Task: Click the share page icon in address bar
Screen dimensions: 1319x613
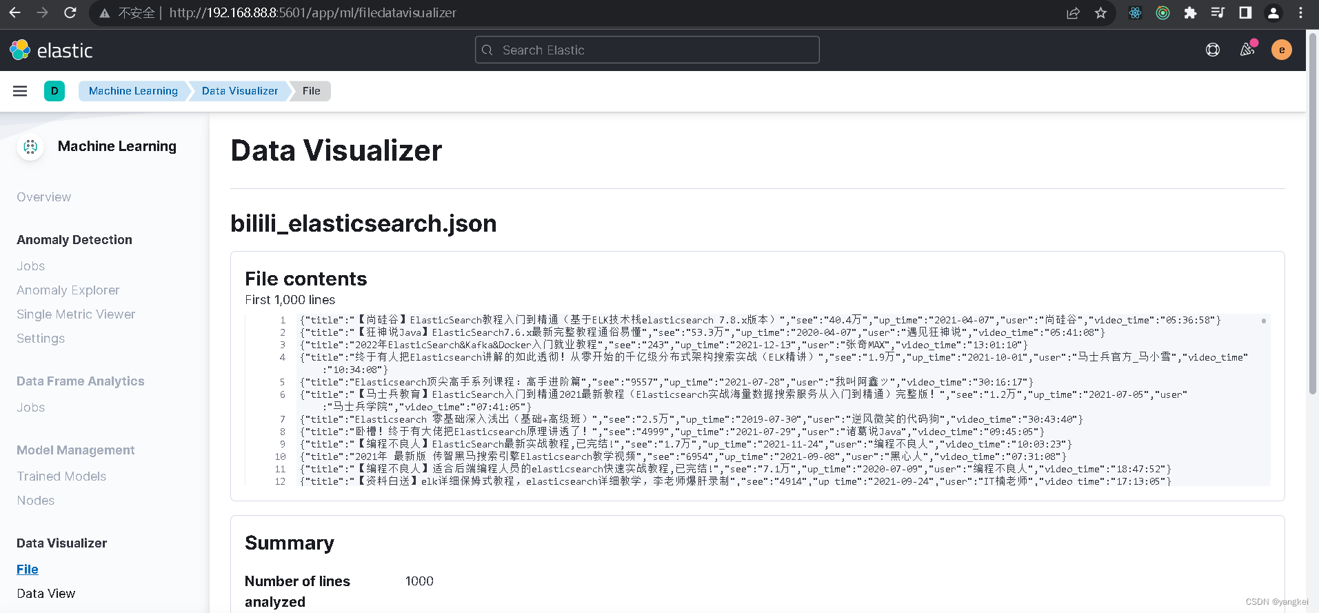Action: (1073, 13)
